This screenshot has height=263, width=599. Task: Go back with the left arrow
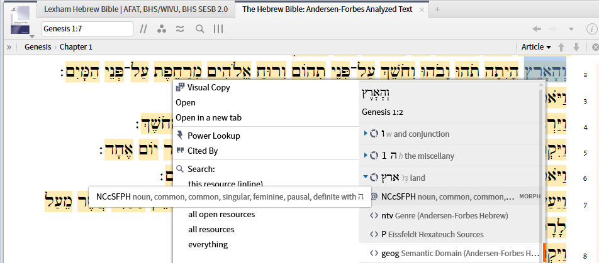(537, 29)
